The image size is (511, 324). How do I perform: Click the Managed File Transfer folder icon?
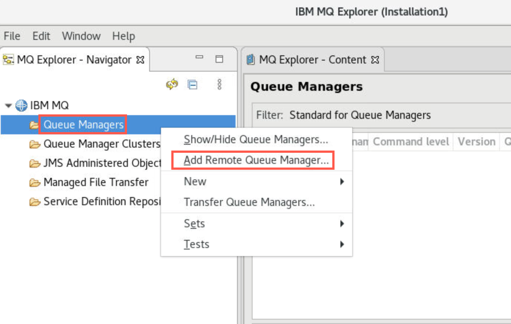click(35, 182)
